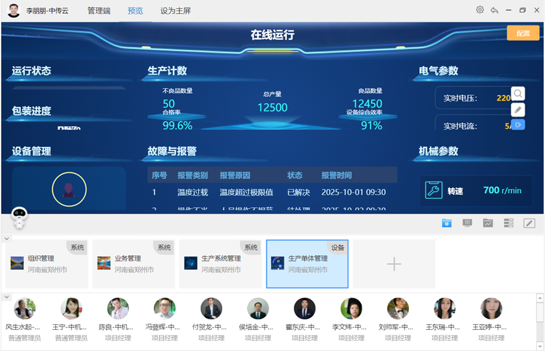Click the plus card to add
The width and height of the screenshot is (547, 354).
pos(394,264)
